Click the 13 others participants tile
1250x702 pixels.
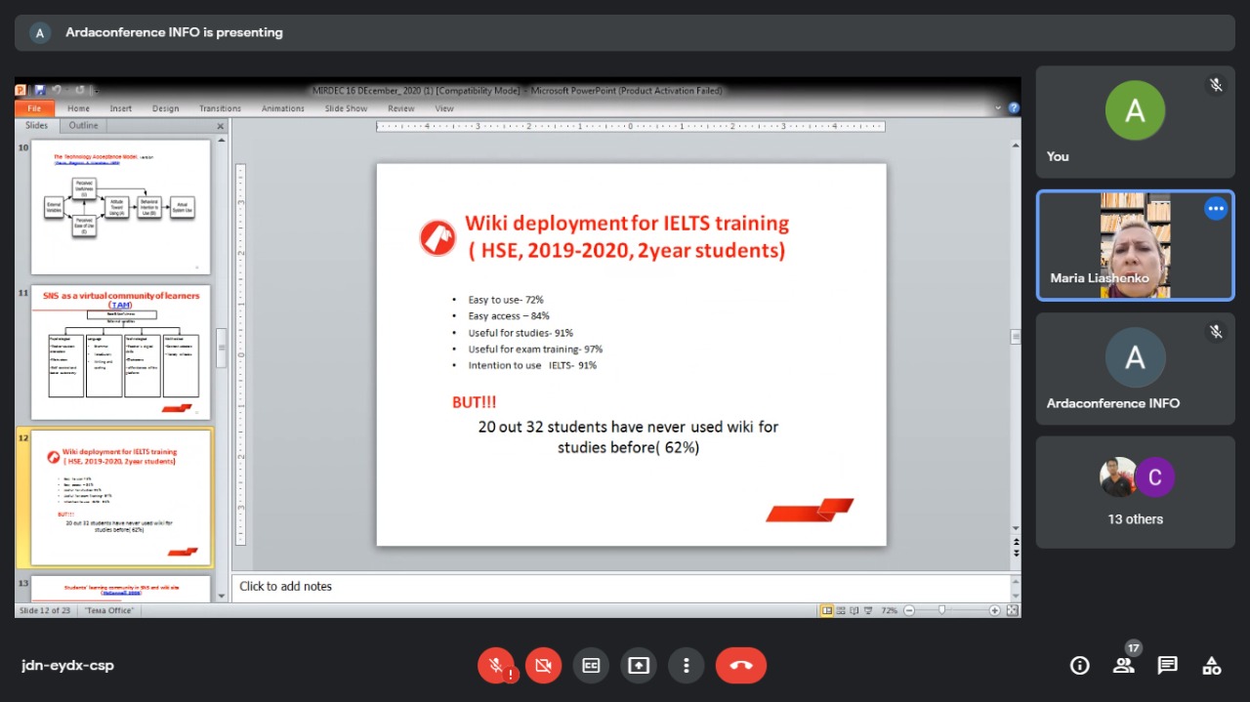click(1135, 492)
